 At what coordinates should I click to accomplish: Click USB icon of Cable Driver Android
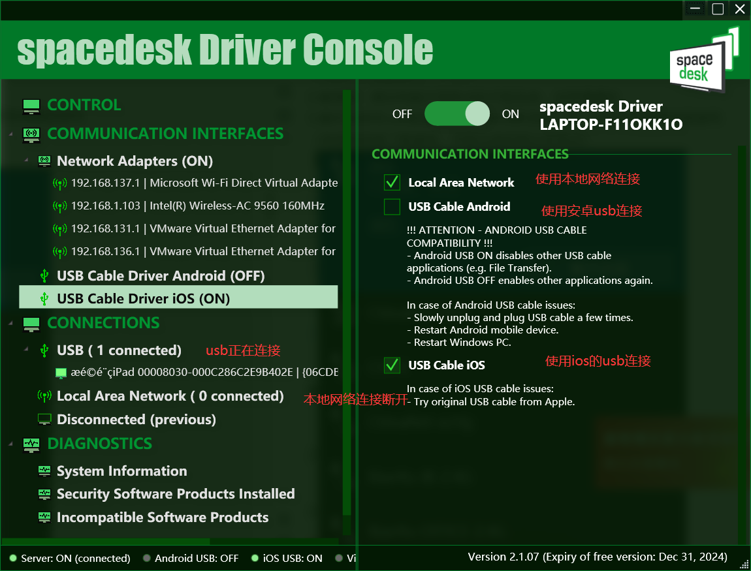coord(44,276)
